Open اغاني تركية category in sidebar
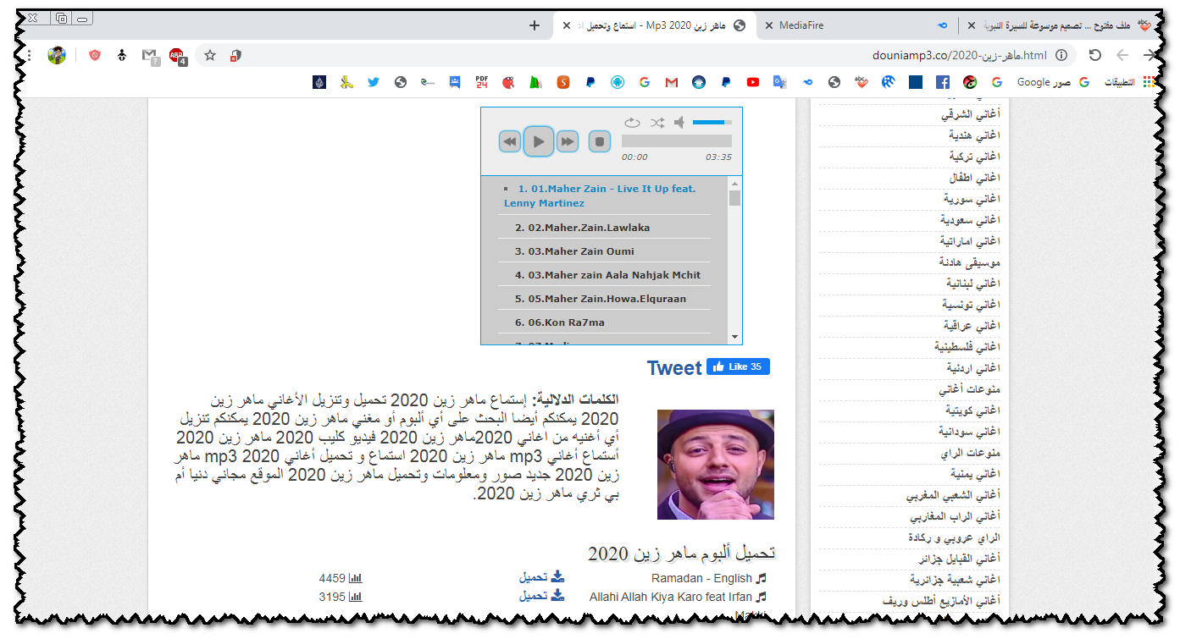 point(974,157)
